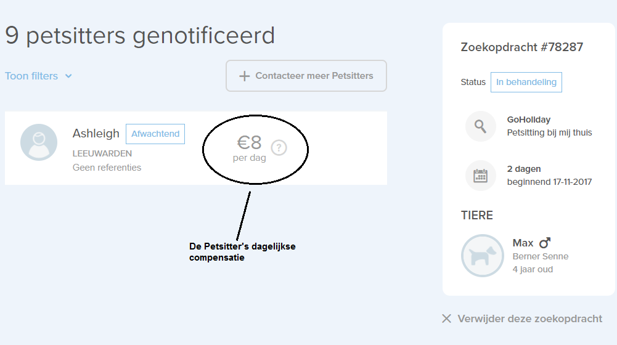Click the In behandeling status badge

526,82
